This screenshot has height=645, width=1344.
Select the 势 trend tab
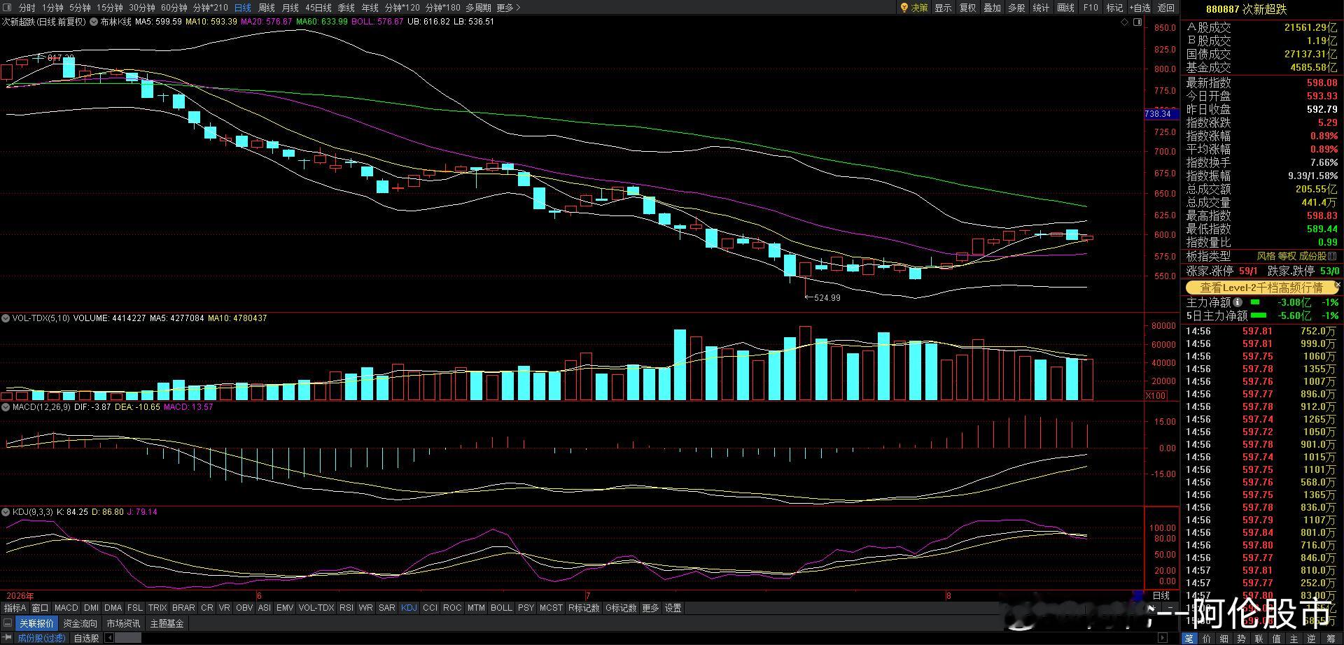(1242, 638)
